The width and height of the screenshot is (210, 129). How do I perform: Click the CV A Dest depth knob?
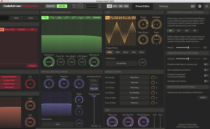click(x=153, y=88)
